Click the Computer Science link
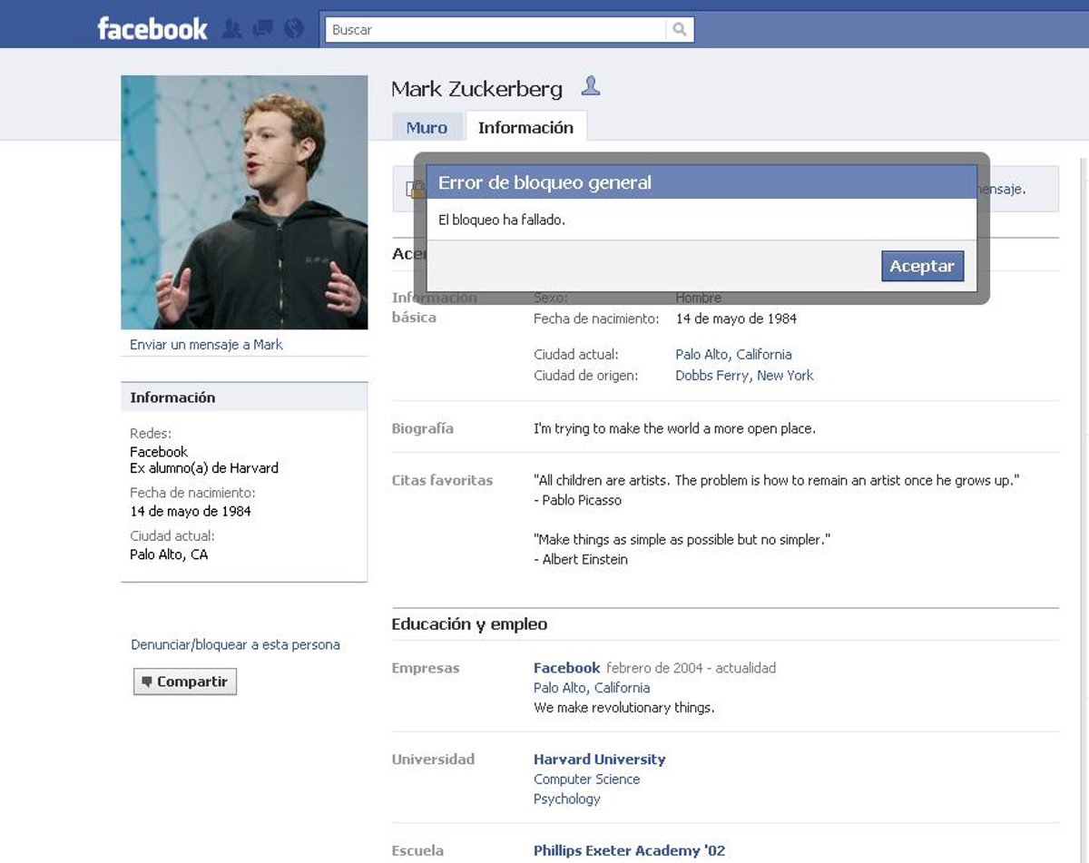The width and height of the screenshot is (1089, 863). 586,780
